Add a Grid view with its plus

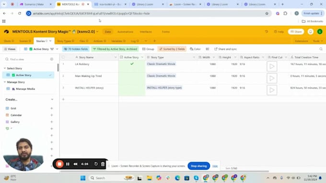52,108
